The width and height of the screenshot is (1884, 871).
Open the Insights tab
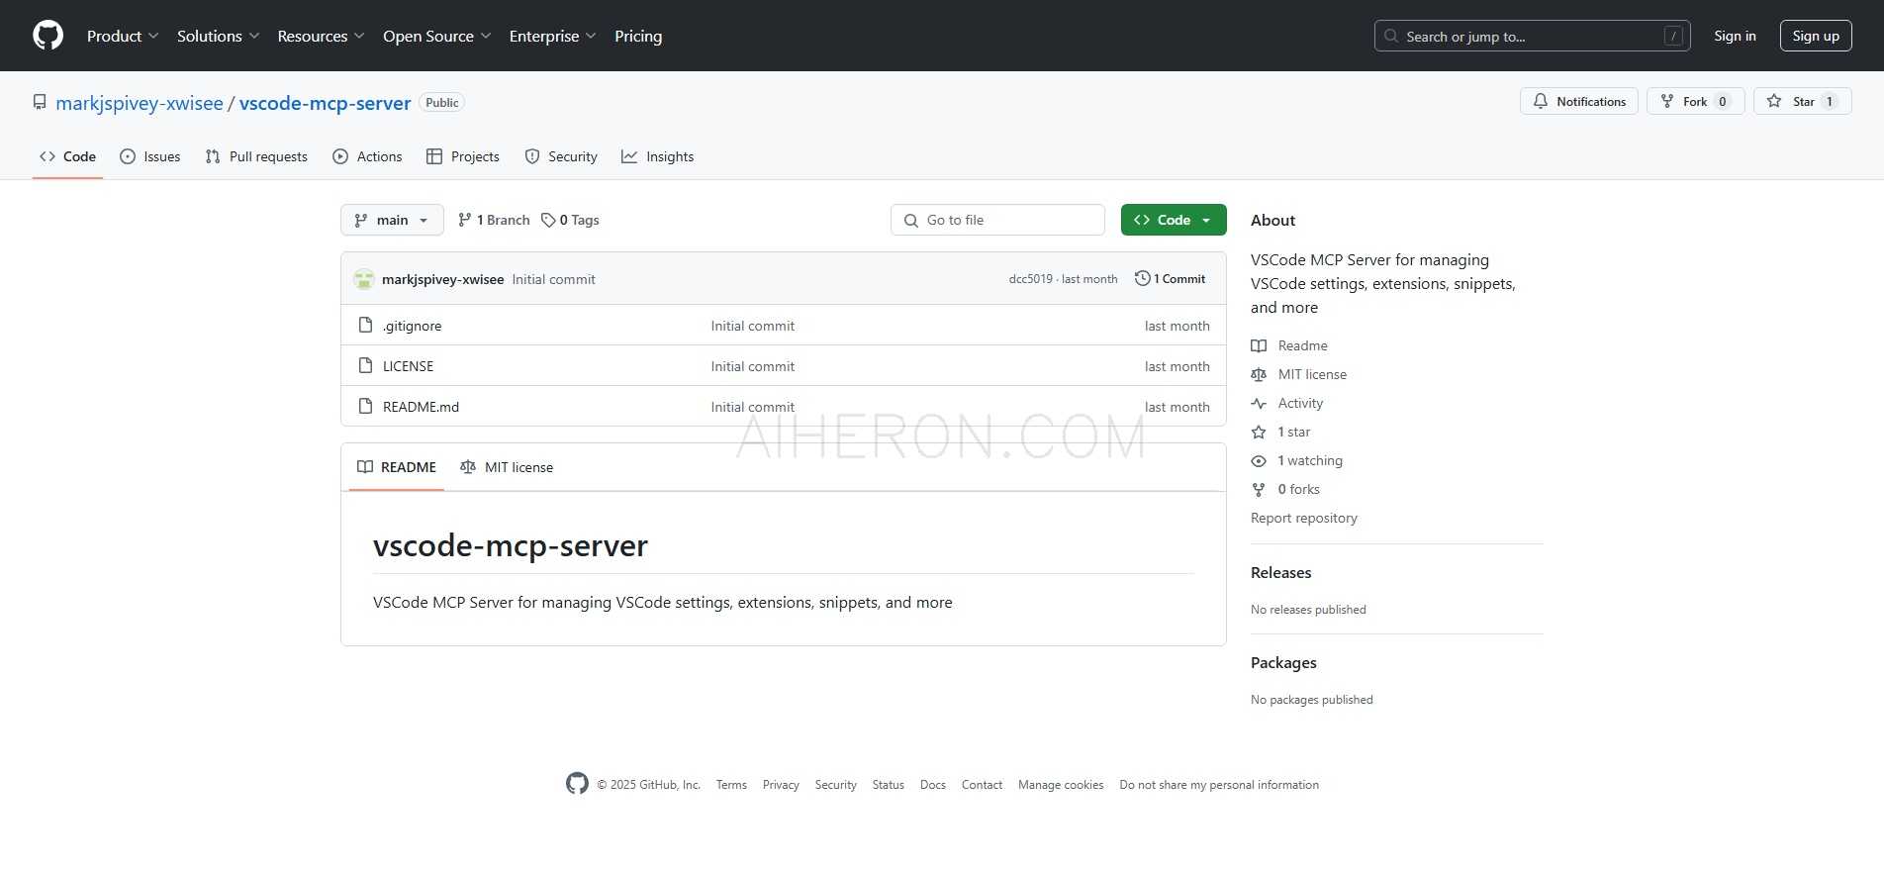657,156
